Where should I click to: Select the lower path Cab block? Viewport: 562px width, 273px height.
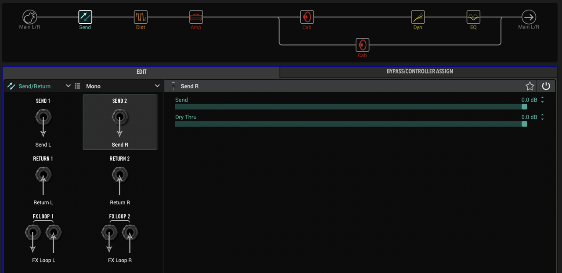click(x=362, y=45)
